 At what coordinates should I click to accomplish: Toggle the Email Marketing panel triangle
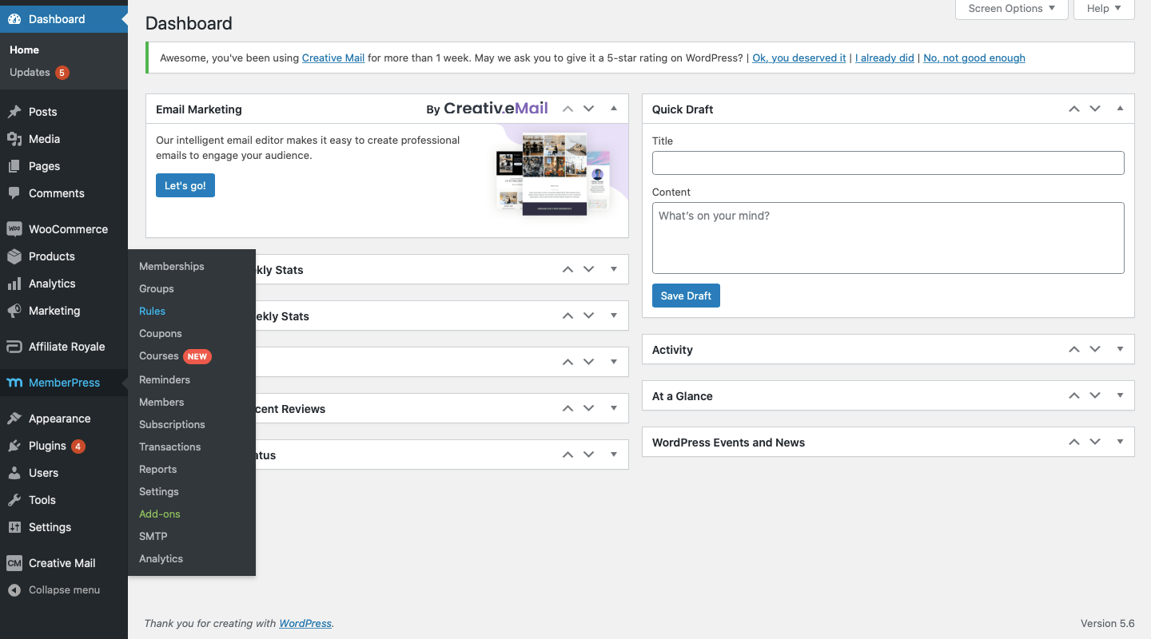click(614, 109)
